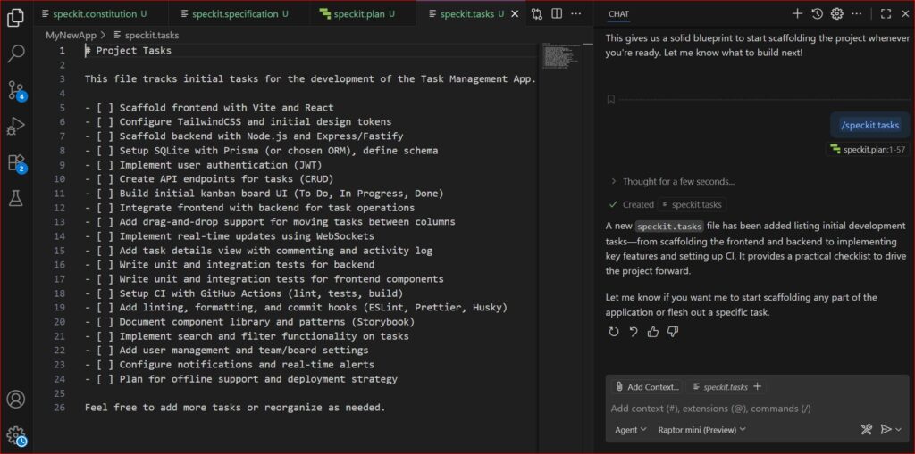Click the 'Implement user authentication (JWT)' line
This screenshot has height=454, width=915.
click(203, 164)
